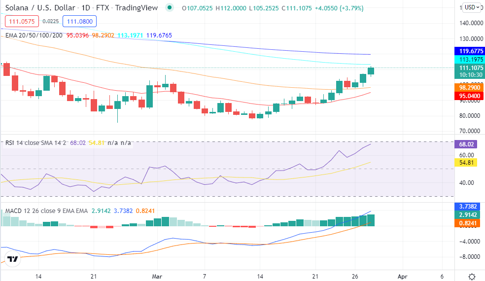This screenshot has height=281, width=485.
Task: Click the EMA 100 value 113.1971
Action: tap(130, 35)
